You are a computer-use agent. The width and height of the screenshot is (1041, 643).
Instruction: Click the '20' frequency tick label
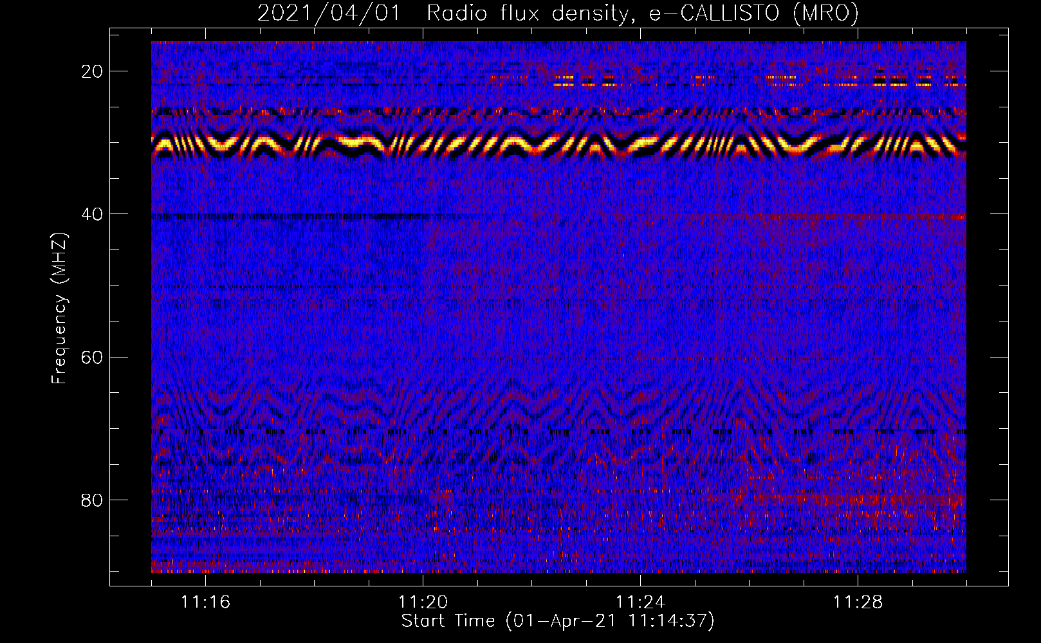(92, 71)
